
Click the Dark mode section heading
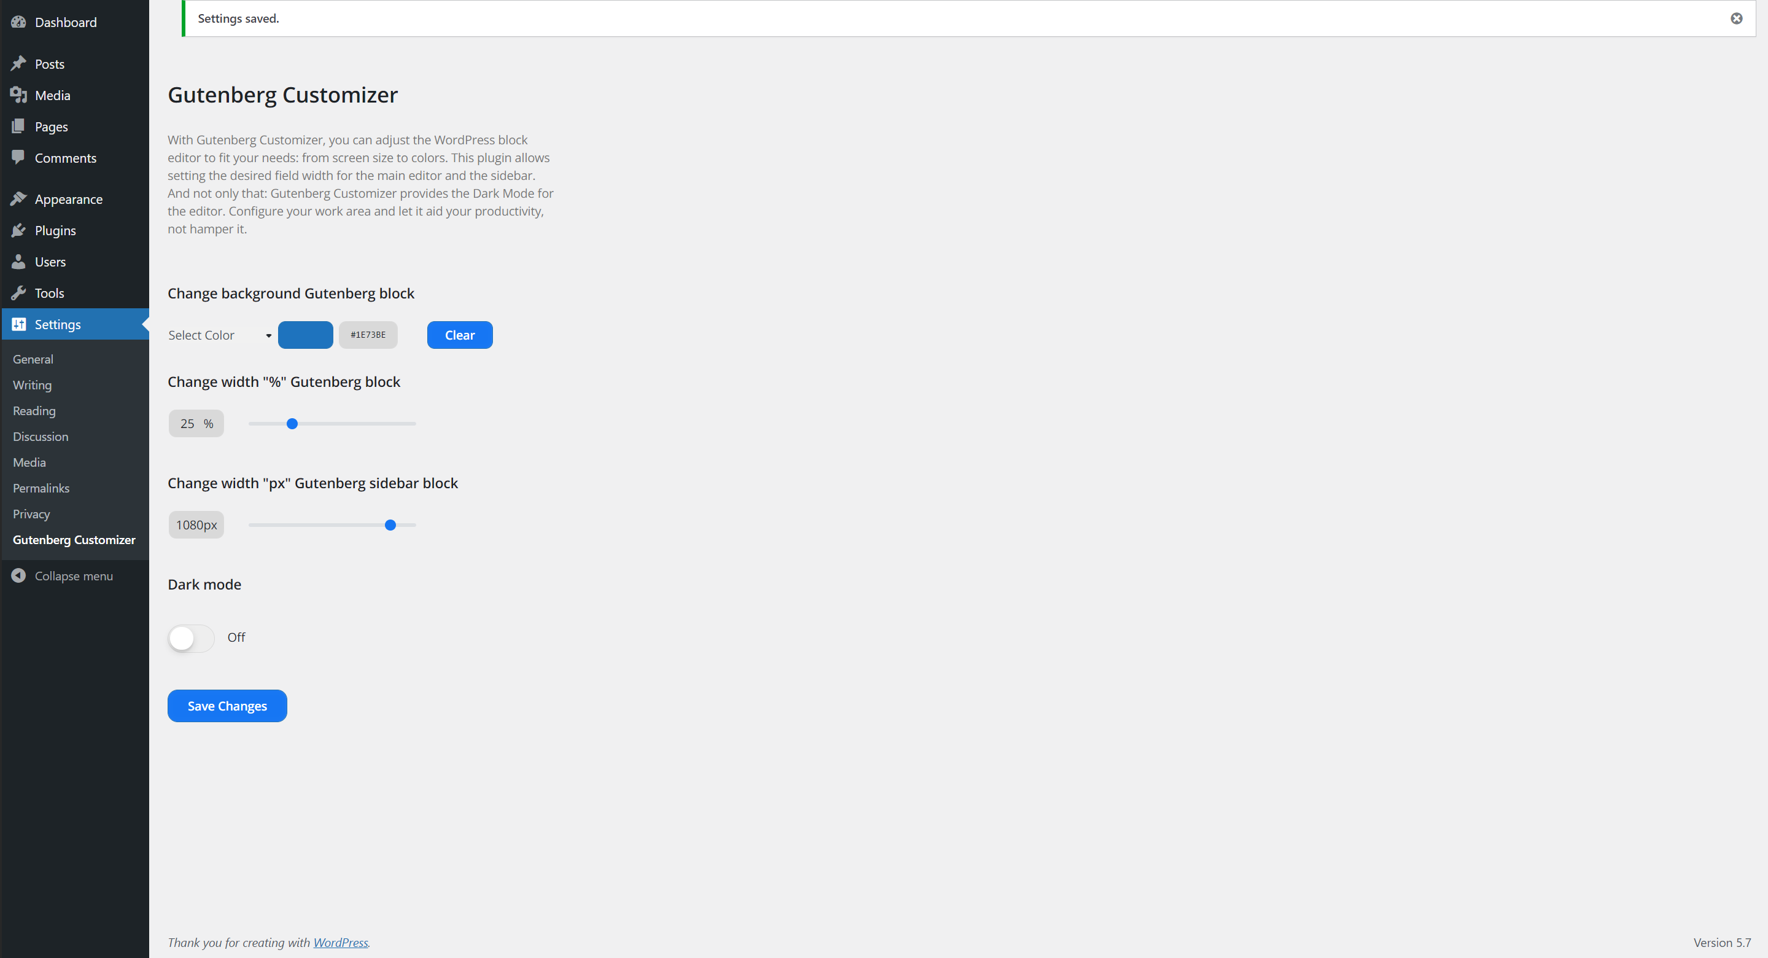click(204, 585)
